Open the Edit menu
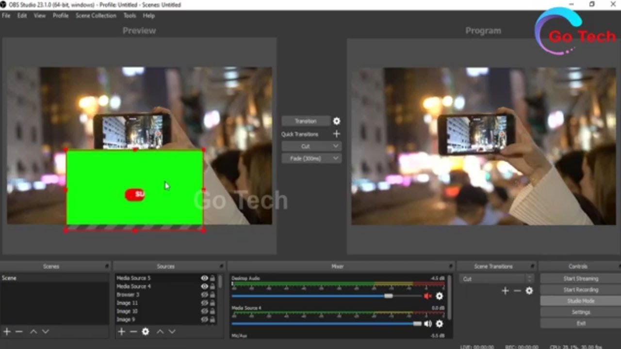 click(22, 16)
